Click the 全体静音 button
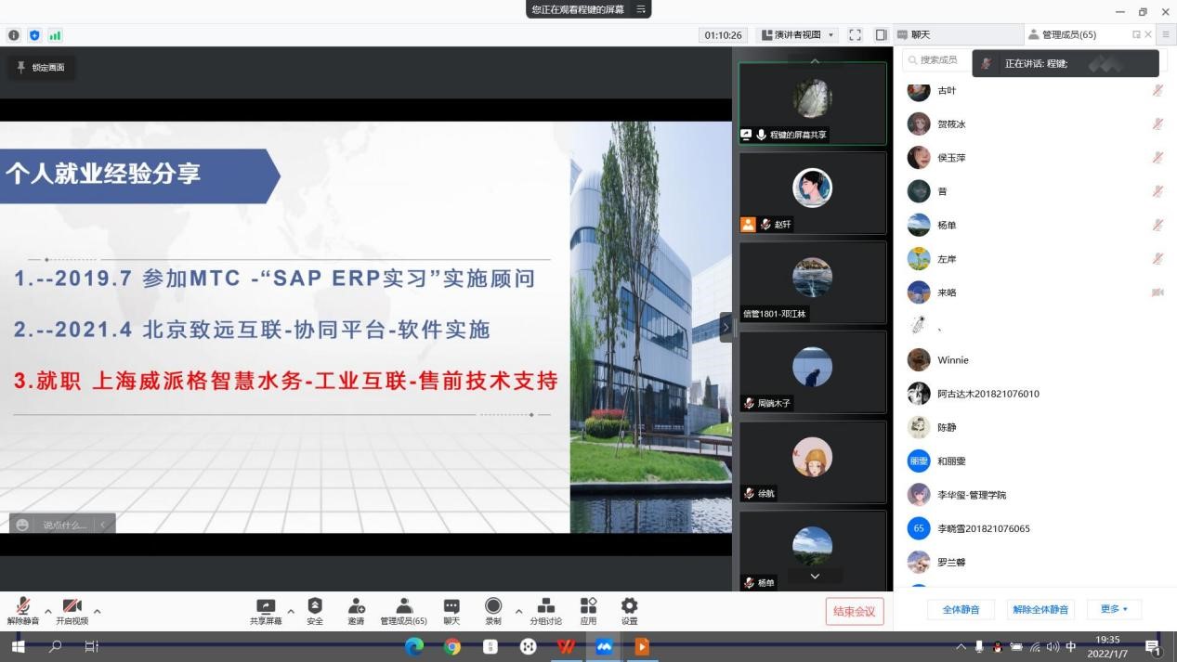The height and width of the screenshot is (662, 1177). (x=961, y=609)
